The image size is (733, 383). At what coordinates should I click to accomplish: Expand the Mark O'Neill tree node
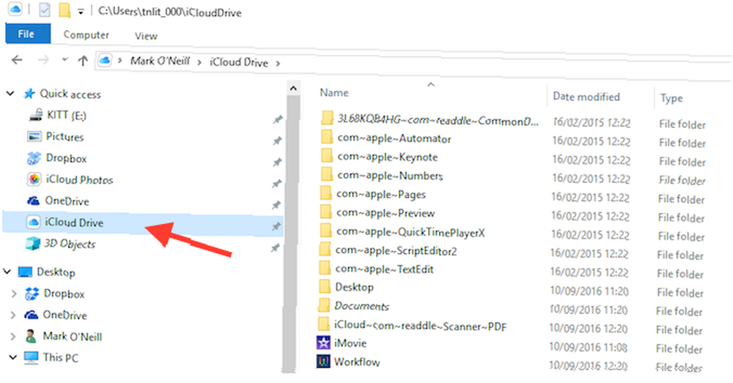pyautogui.click(x=13, y=336)
